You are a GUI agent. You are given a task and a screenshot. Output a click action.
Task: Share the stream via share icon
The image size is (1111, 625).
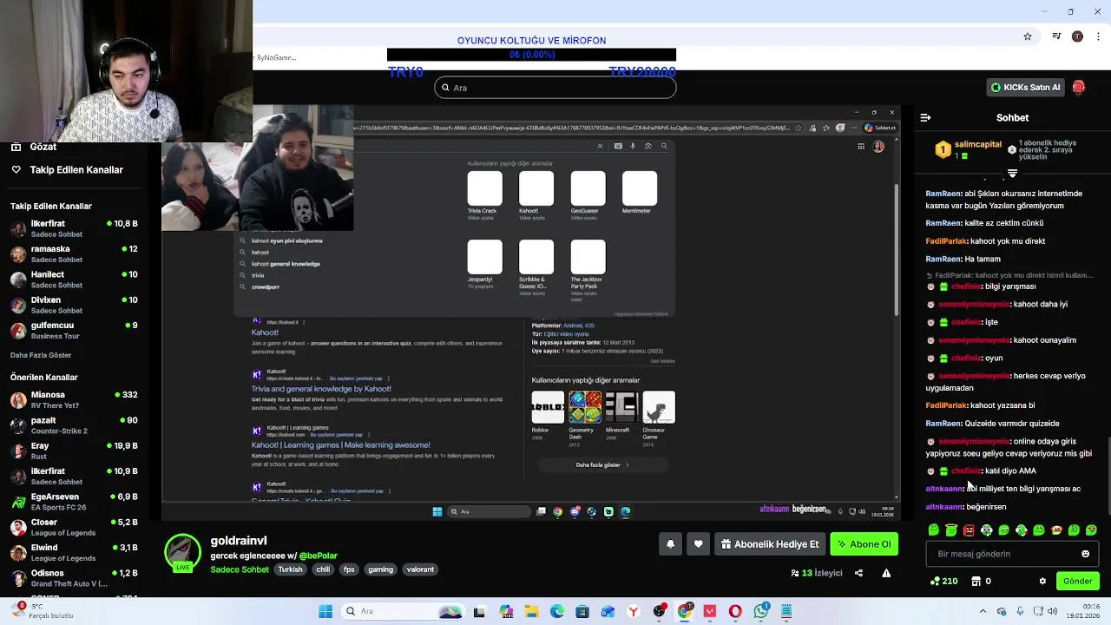click(x=858, y=573)
